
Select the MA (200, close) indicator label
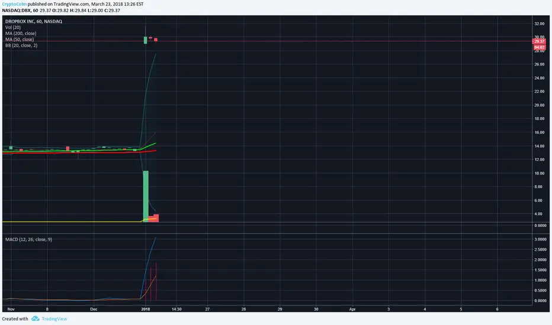(x=21, y=33)
